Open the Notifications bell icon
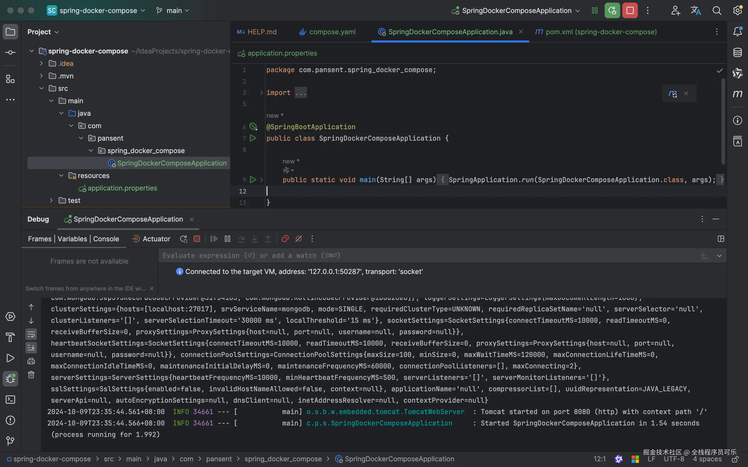Image resolution: width=748 pixels, height=467 pixels. pos(738,31)
